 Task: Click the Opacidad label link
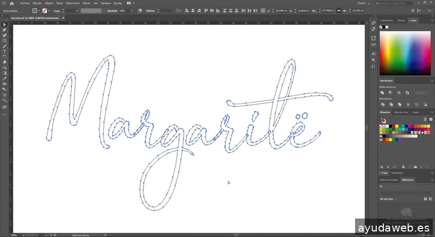112,11
